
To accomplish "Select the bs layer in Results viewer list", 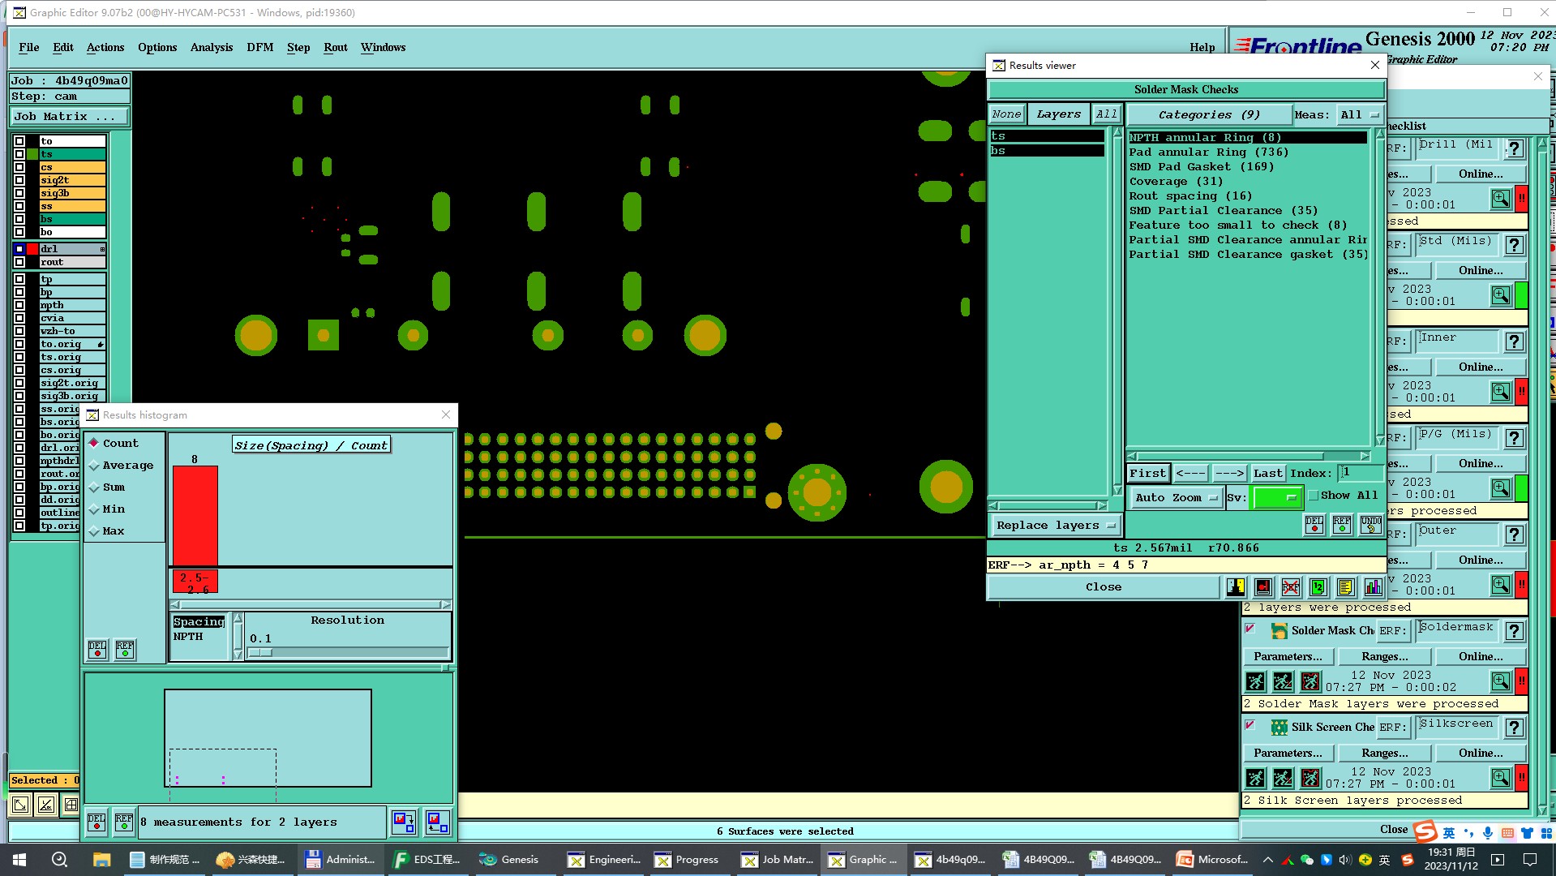I will (1047, 151).
